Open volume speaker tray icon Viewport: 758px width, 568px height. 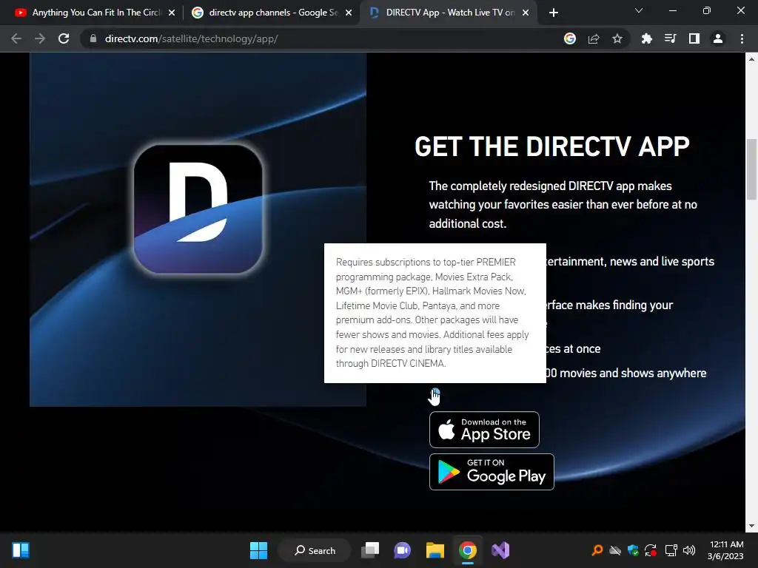(689, 550)
